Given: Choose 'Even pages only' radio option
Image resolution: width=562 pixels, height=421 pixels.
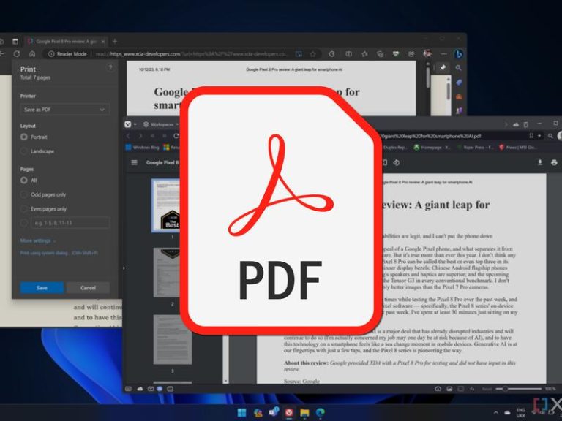Looking at the screenshot, I should [x=24, y=209].
